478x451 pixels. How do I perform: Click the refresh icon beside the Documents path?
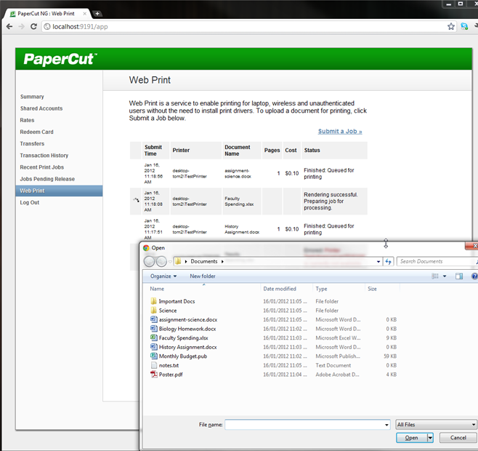pyautogui.click(x=389, y=261)
